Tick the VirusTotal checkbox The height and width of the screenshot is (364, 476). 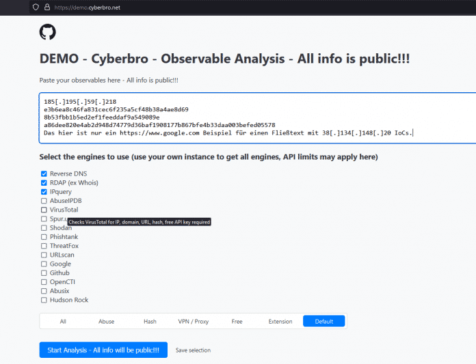coord(44,210)
